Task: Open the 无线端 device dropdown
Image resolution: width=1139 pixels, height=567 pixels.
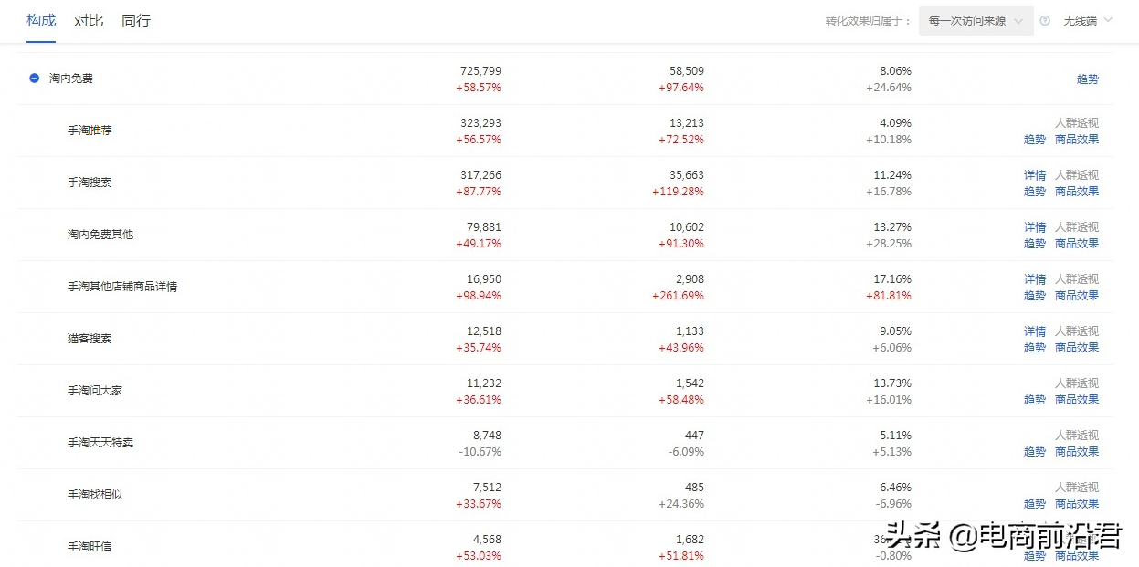Action: pyautogui.click(x=1087, y=20)
